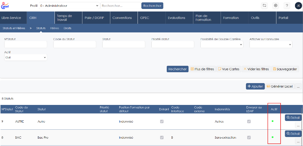Click the Bac Pro status cell
Screen dimensions: 303x146
[43, 138]
